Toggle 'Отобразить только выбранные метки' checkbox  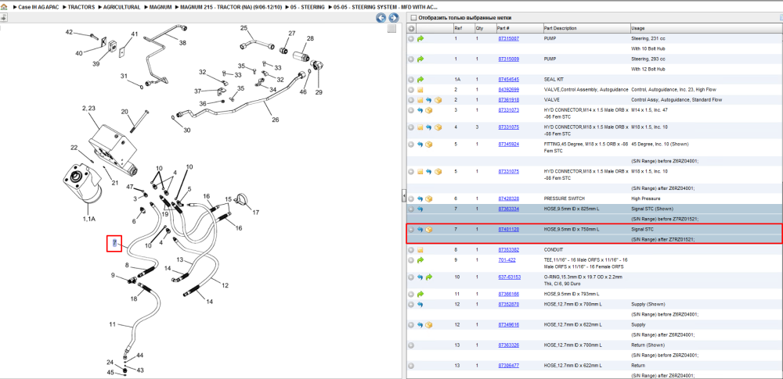click(x=413, y=18)
